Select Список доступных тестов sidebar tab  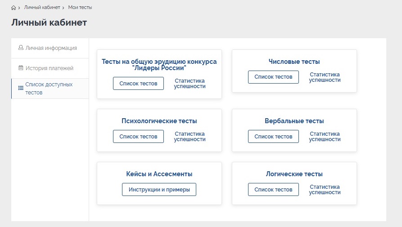49,89
